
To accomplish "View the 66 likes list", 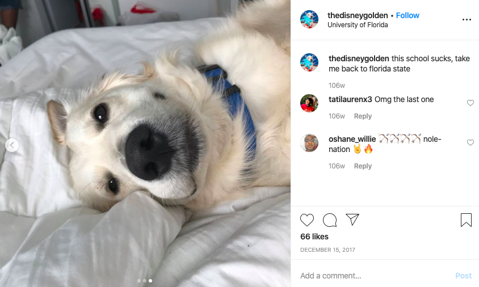I will point(314,237).
